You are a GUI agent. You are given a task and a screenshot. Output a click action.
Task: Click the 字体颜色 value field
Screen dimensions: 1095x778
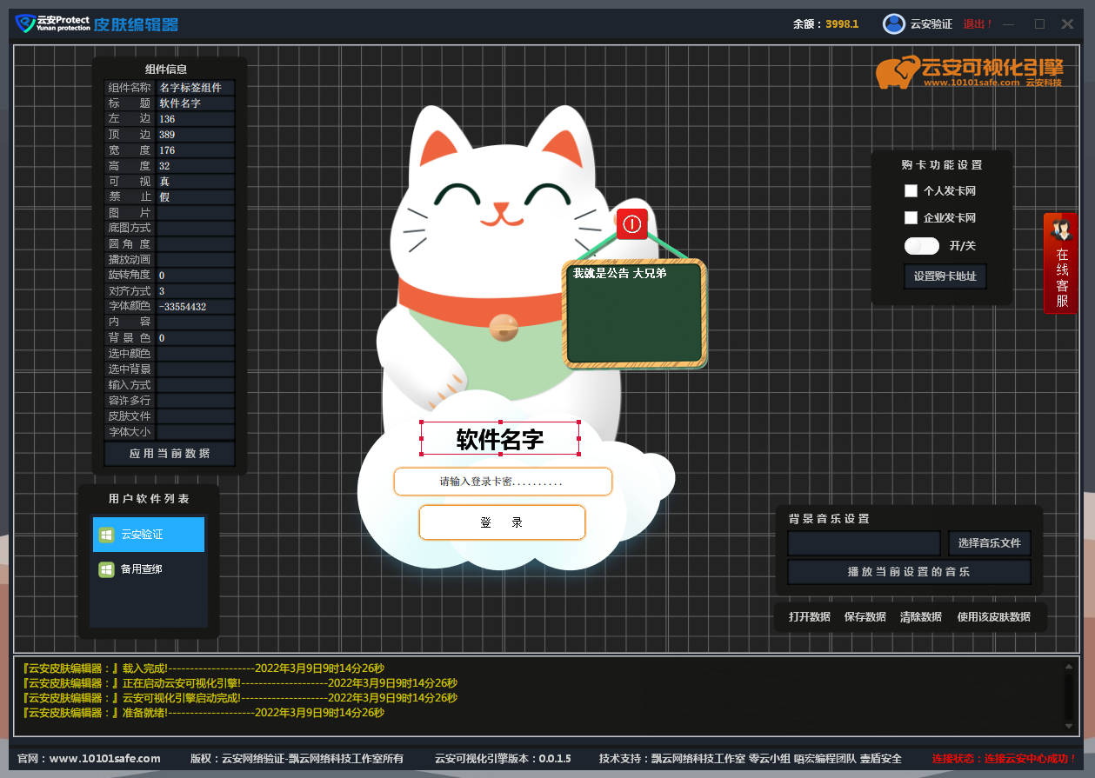click(195, 307)
